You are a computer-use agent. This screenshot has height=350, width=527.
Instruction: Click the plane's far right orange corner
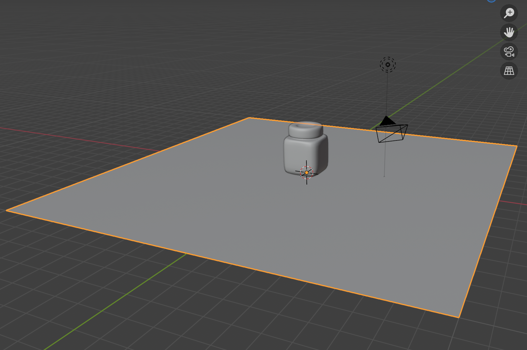(x=516, y=146)
